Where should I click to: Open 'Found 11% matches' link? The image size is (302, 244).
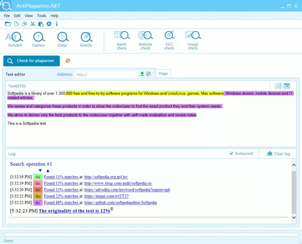coord(61,177)
